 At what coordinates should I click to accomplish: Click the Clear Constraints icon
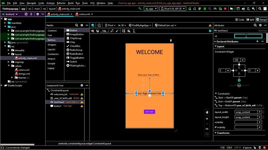tap(112, 31)
